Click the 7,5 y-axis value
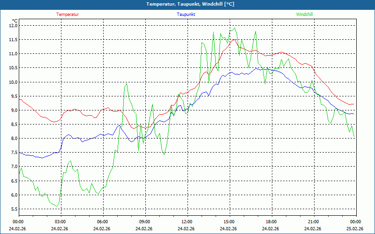Image resolution: width=375 pixels, height=234 pixels. click(x=13, y=153)
